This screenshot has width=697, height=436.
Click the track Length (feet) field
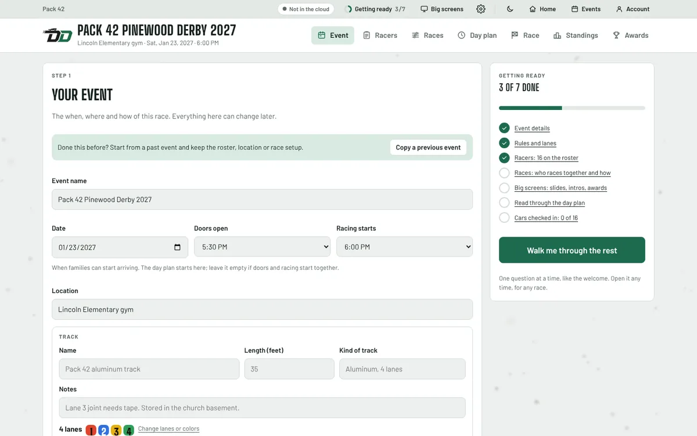click(289, 369)
